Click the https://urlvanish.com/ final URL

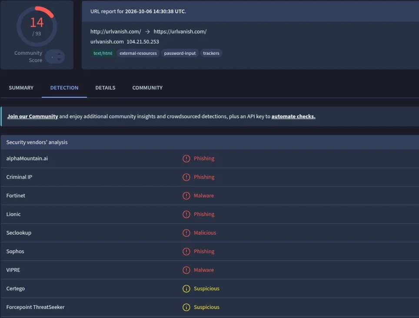pyautogui.click(x=180, y=32)
